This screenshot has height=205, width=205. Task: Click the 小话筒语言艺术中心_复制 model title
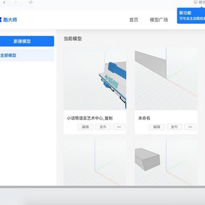click(x=89, y=118)
